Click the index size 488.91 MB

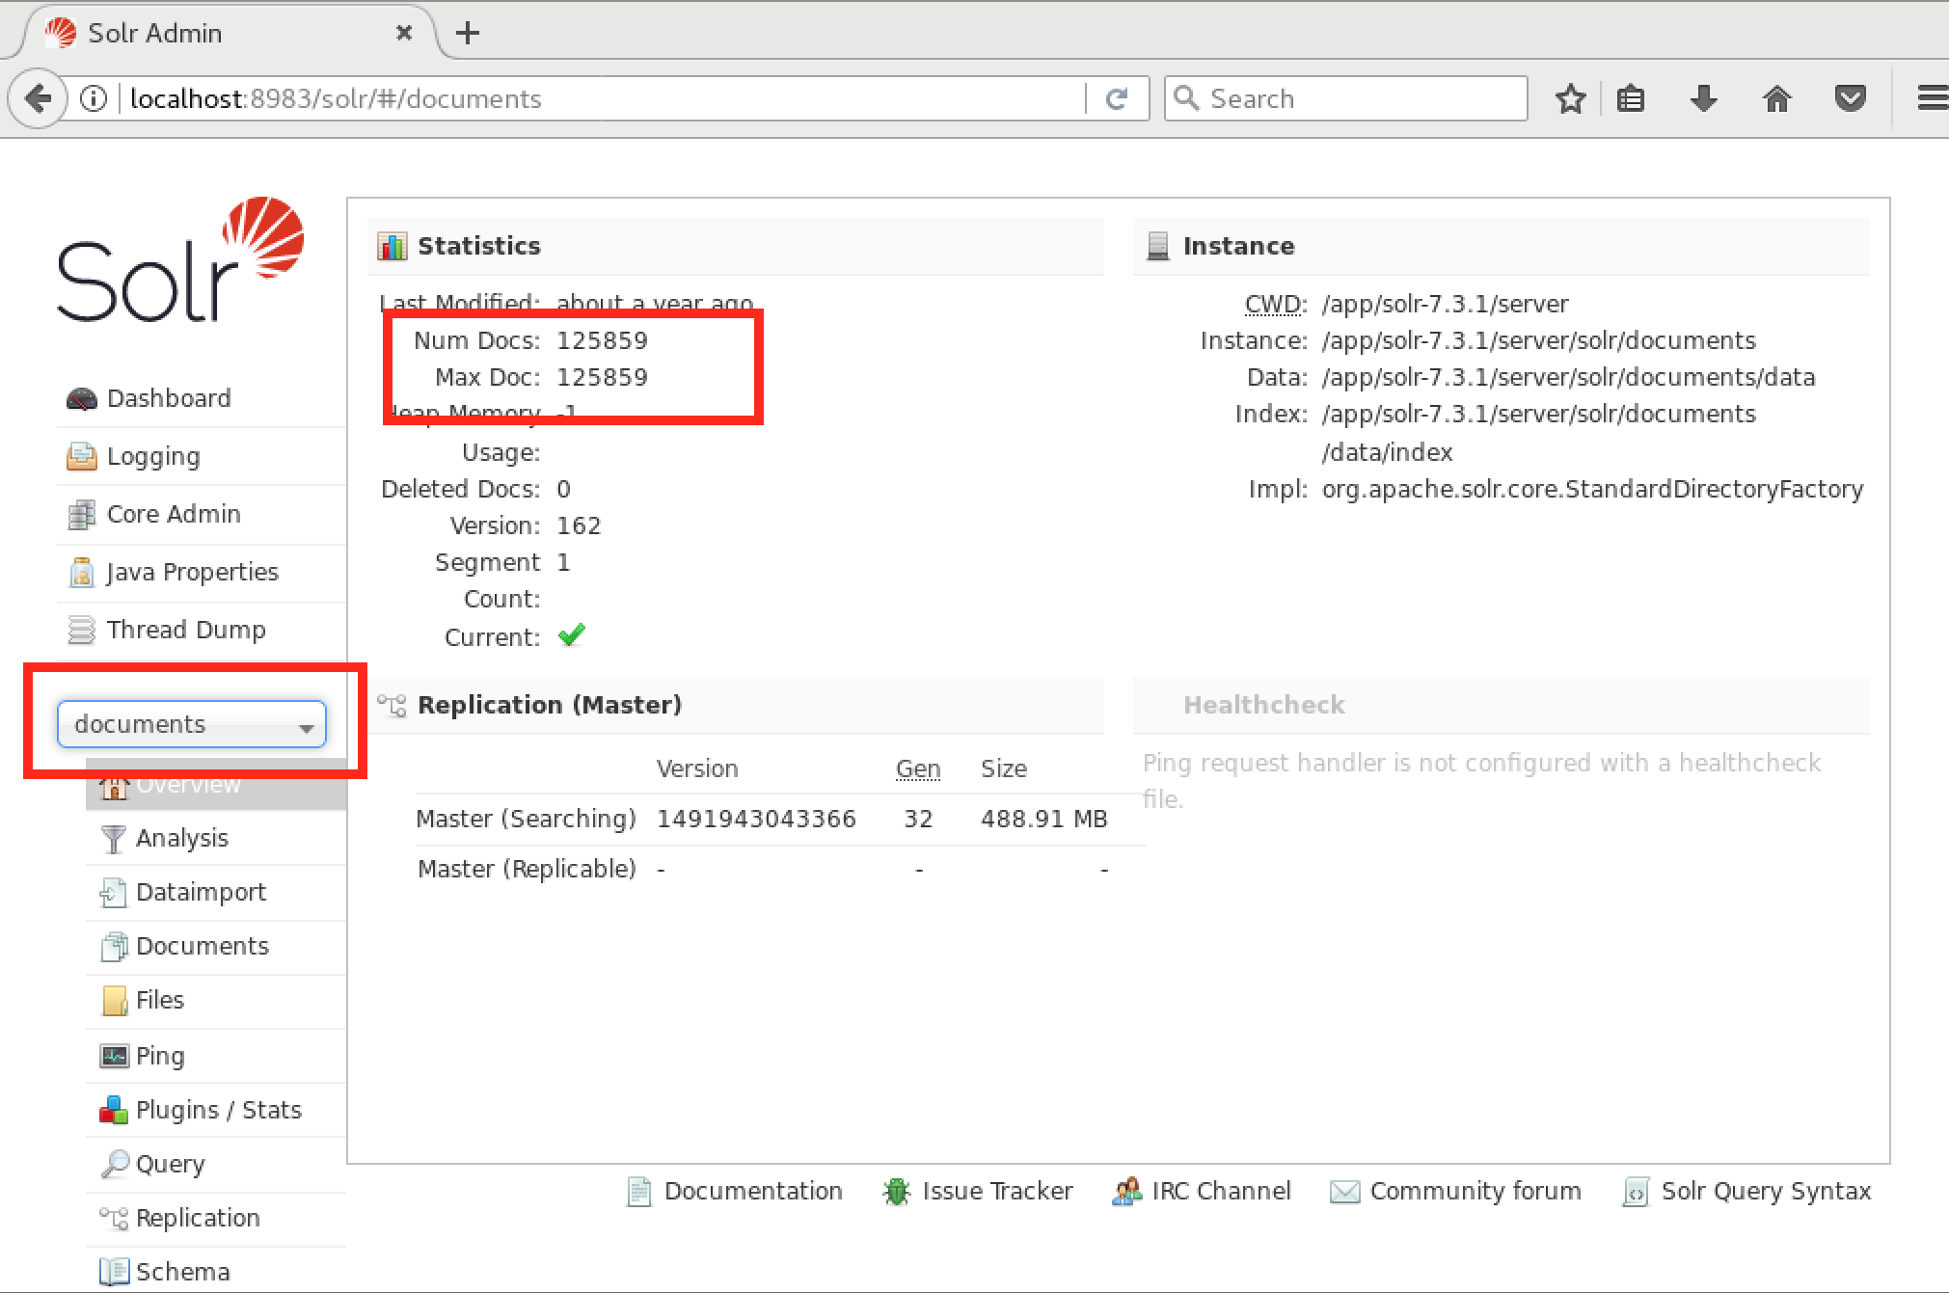[x=1044, y=819]
